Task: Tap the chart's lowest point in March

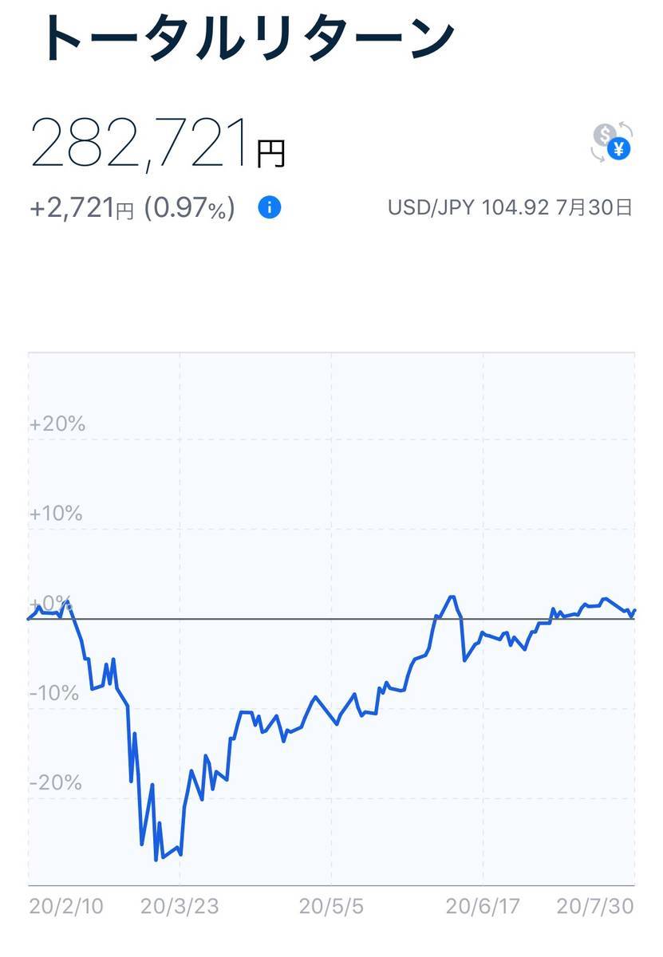Action: tap(156, 860)
